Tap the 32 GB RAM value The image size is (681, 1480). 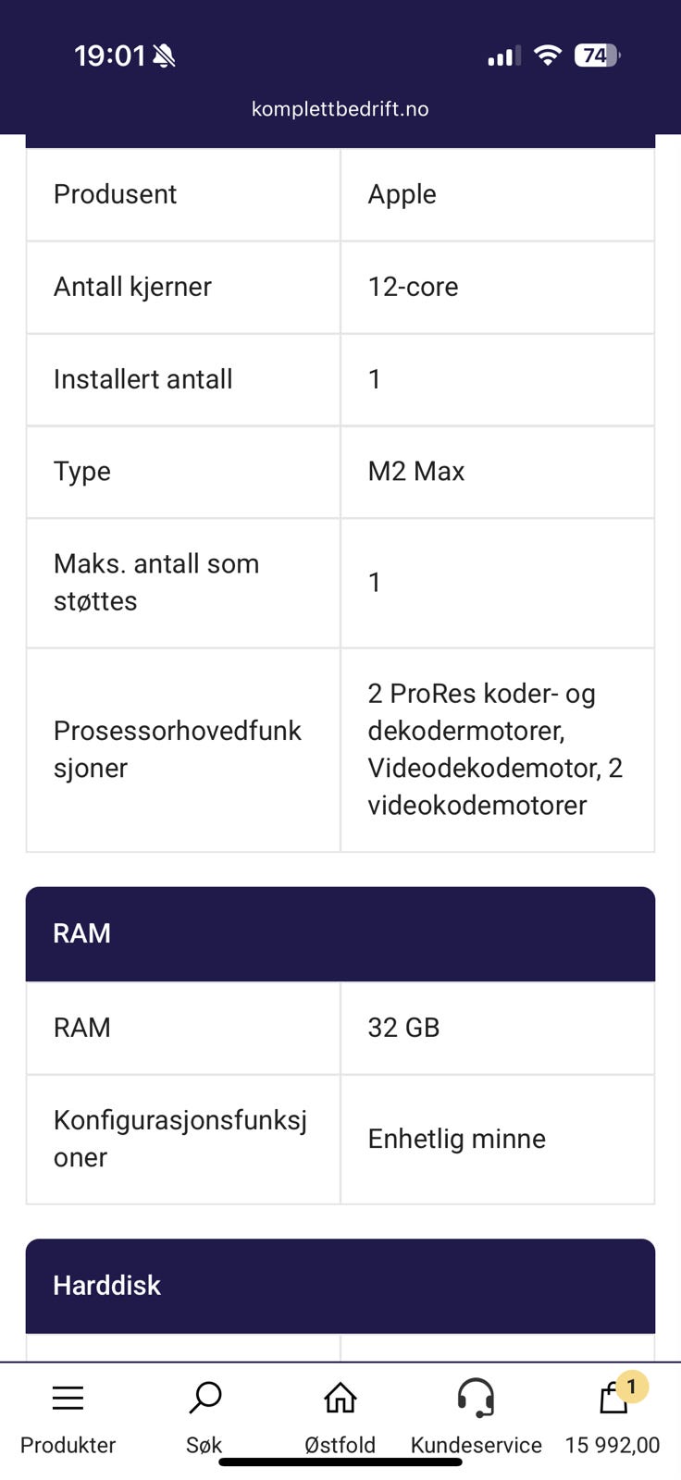click(x=403, y=1028)
